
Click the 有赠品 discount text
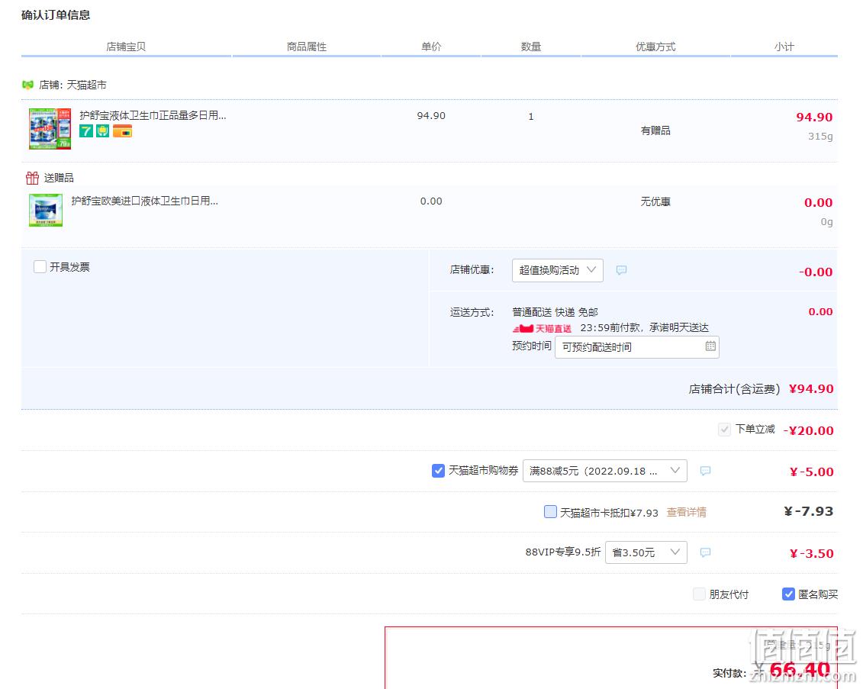tap(655, 130)
